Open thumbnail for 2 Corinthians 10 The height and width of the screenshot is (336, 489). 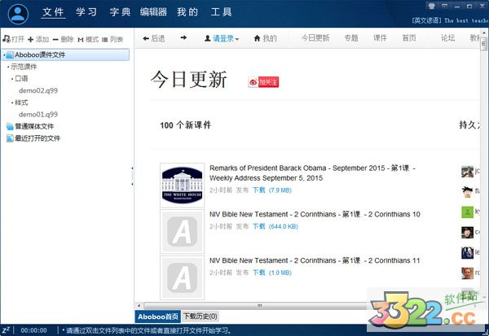coord(182,231)
